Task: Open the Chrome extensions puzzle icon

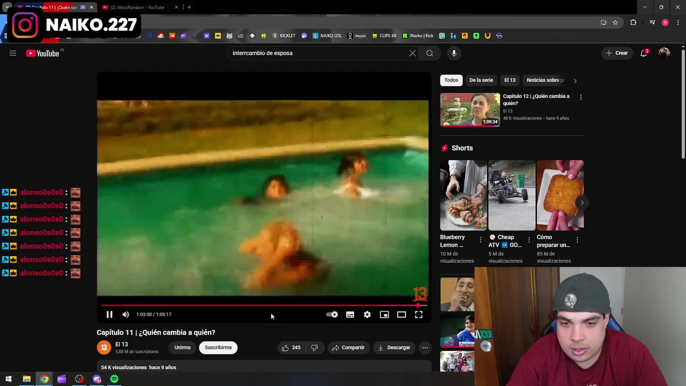Action: 633,23
